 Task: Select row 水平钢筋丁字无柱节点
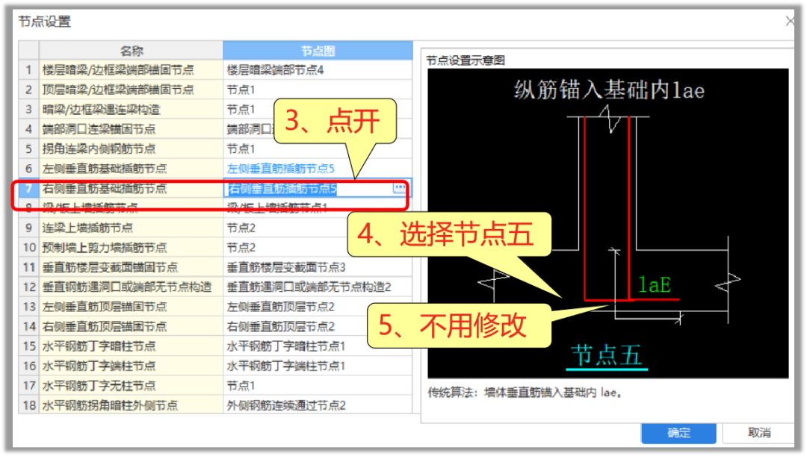pyautogui.click(x=132, y=386)
